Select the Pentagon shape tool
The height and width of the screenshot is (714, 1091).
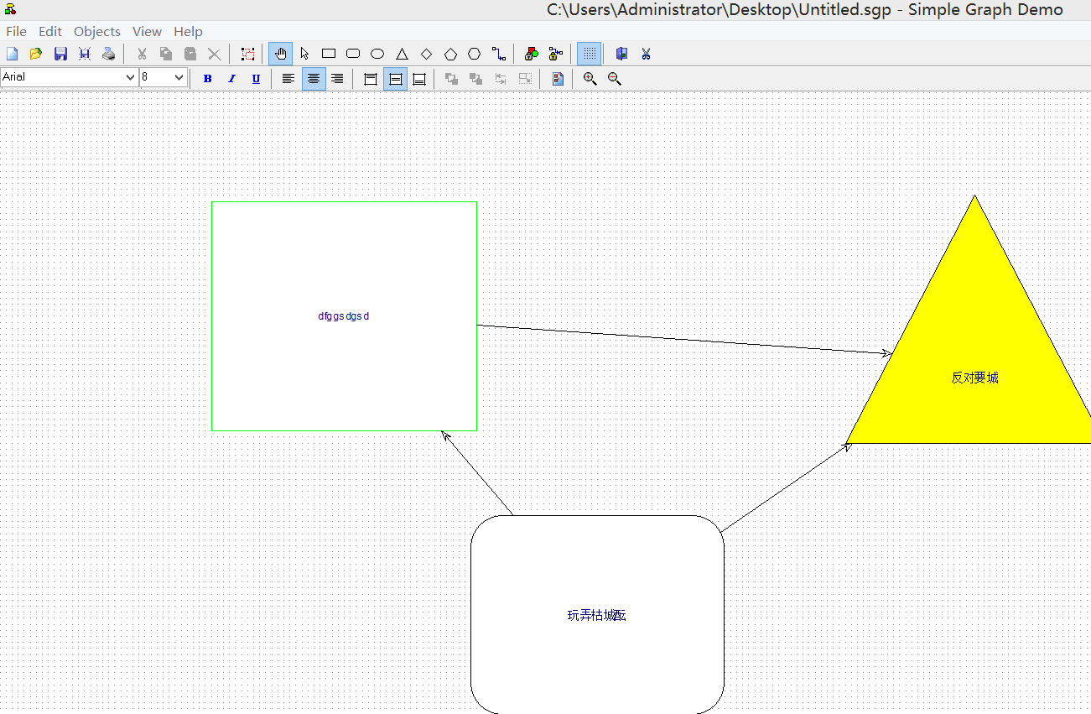pos(450,53)
